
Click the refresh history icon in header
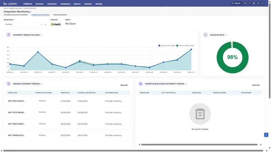pyautogui.click(x=250, y=3)
